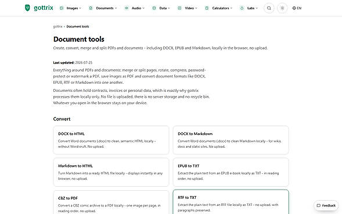Click the Data category icon in navbar
This screenshot has width=342, height=214.
154,8
